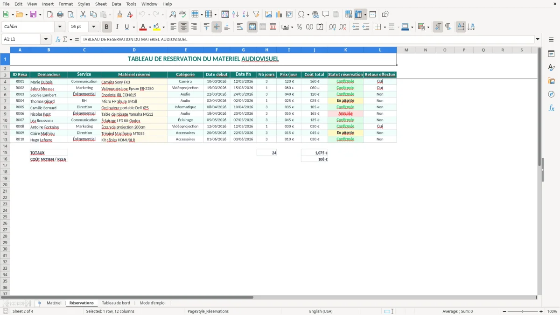Toggle Merge and Center Cells
560x315 pixels.
[252, 27]
